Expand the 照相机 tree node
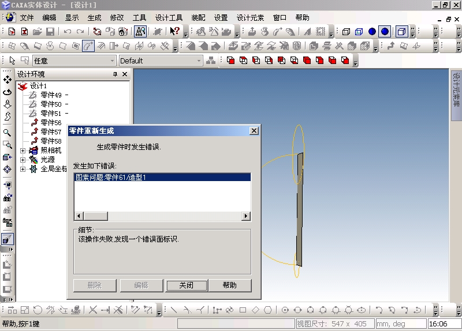 pyautogui.click(x=23, y=151)
